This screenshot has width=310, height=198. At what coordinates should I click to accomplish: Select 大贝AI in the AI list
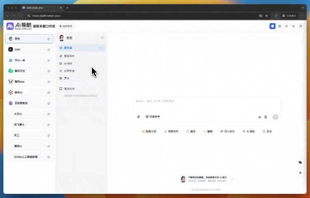[29, 114]
